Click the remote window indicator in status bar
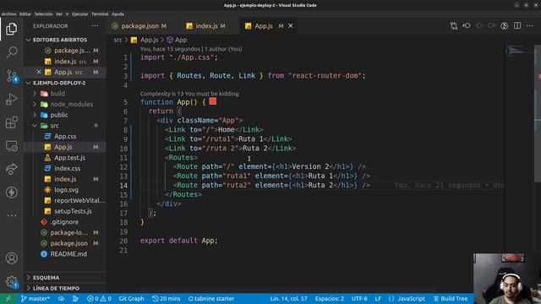Screen dimensions: 541x304 point(8,299)
